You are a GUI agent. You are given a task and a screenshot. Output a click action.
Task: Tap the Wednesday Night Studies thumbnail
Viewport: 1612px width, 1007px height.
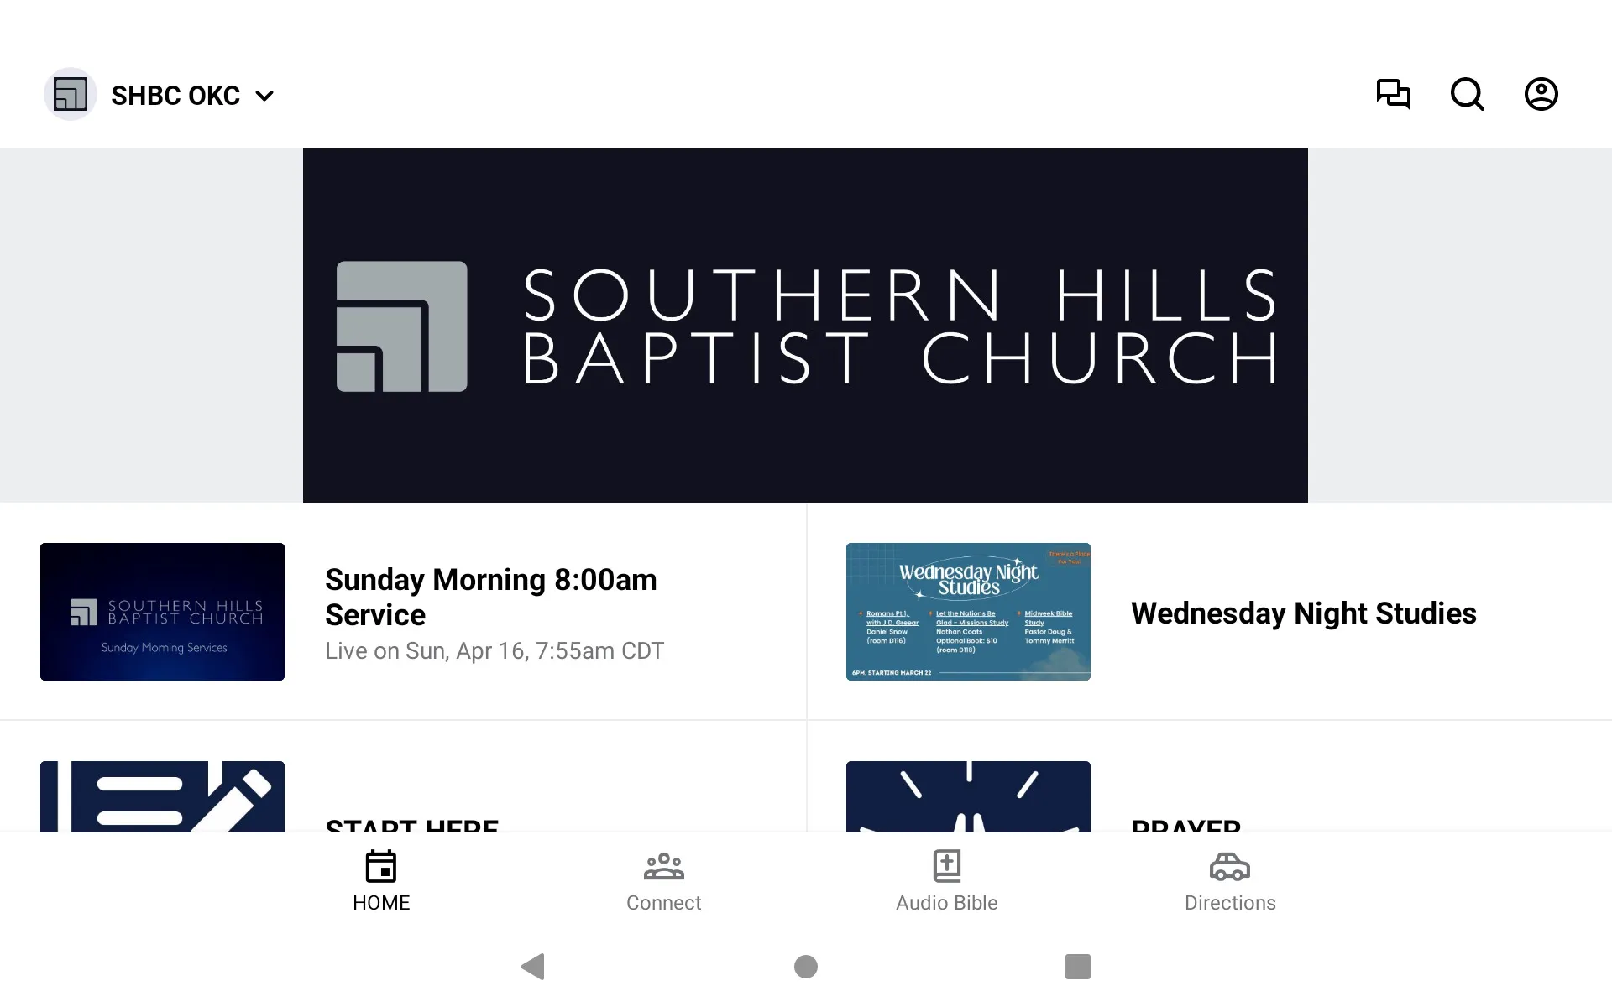coord(969,612)
